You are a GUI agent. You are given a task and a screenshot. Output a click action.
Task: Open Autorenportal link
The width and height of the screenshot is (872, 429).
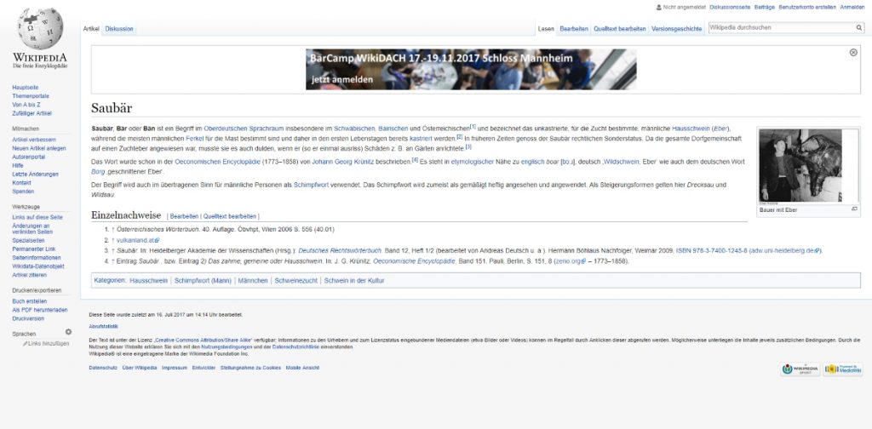coord(29,157)
